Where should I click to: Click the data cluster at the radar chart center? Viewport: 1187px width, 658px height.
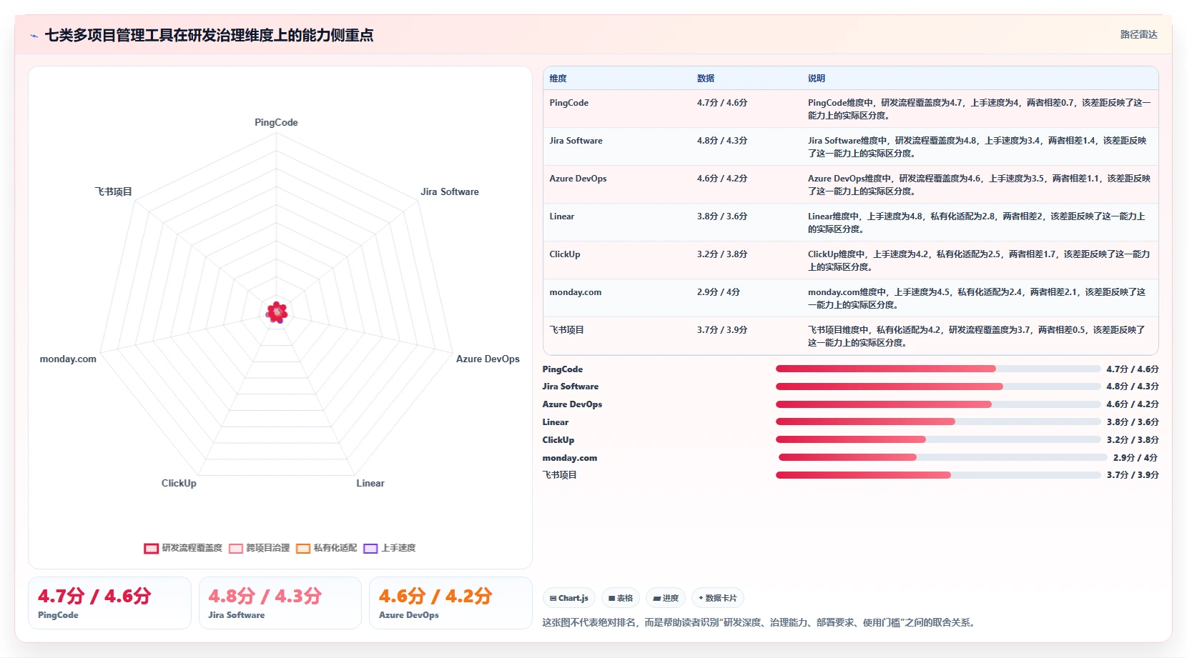pyautogui.click(x=277, y=312)
